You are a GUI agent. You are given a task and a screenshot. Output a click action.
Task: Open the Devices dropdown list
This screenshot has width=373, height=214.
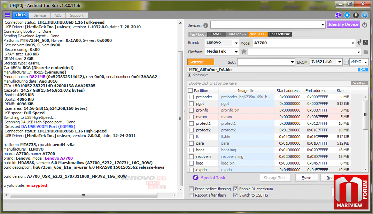coord(323,24)
